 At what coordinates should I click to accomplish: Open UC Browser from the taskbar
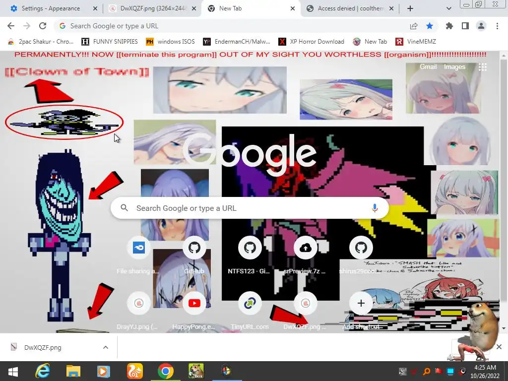coord(135,371)
